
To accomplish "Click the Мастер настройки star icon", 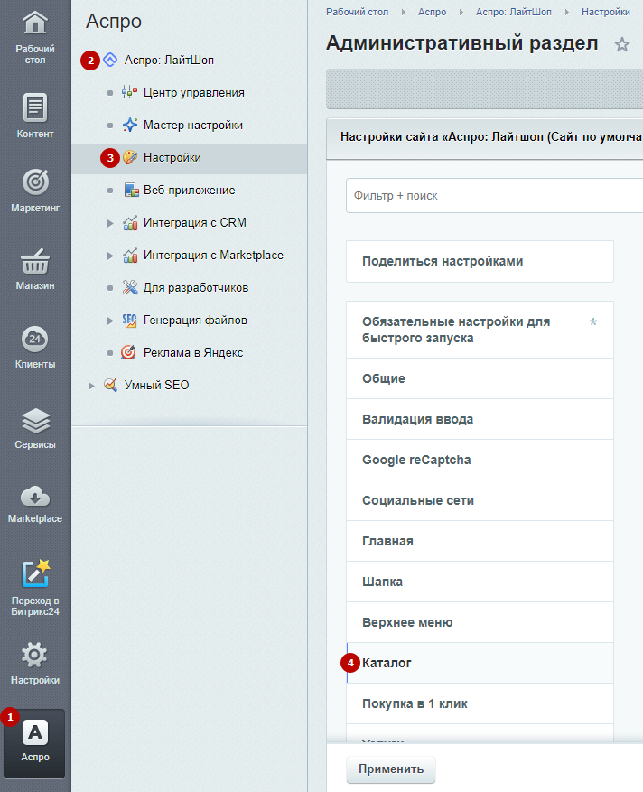I will click(130, 125).
